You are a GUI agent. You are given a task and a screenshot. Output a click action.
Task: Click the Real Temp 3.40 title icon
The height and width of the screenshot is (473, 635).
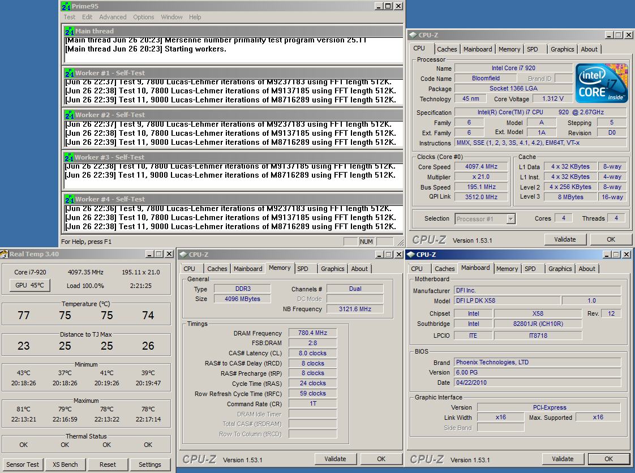[x=4, y=254]
